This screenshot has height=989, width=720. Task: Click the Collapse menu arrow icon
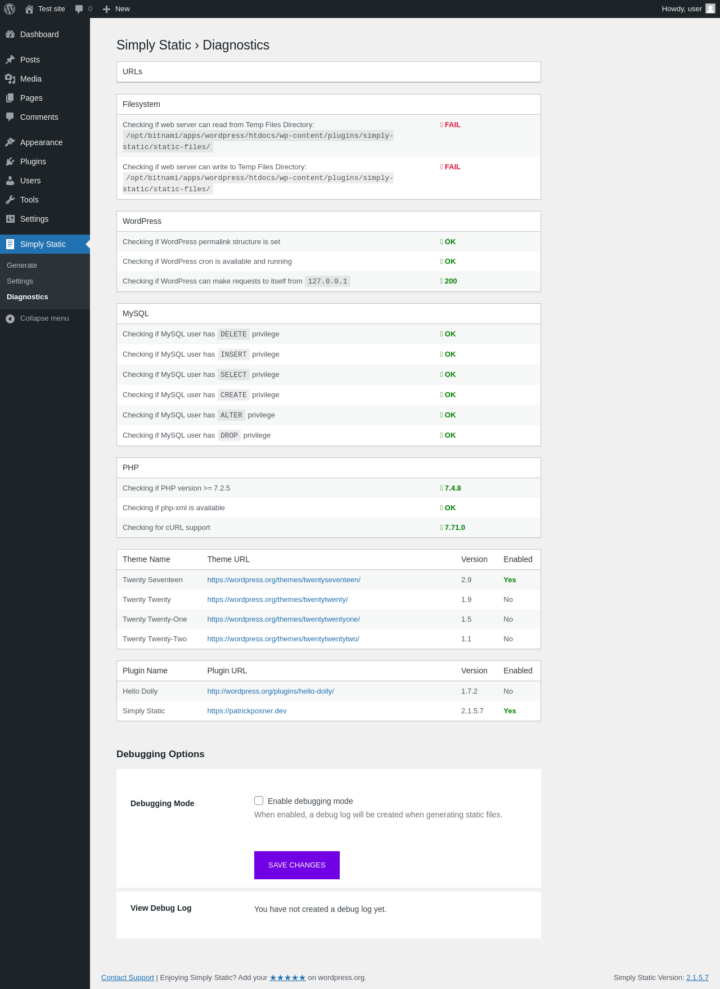click(10, 319)
